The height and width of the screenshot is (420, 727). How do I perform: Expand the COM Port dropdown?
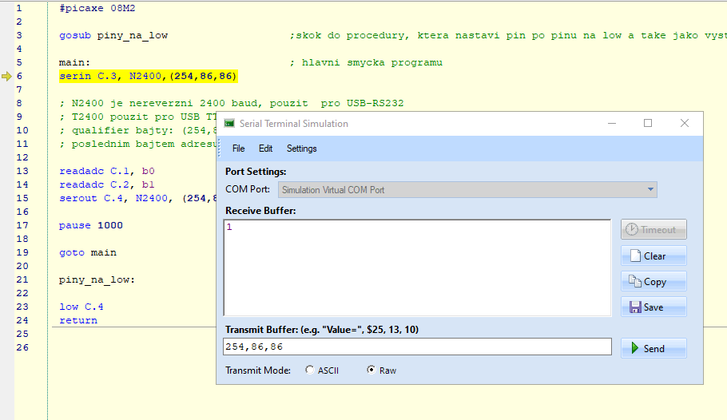click(x=651, y=190)
